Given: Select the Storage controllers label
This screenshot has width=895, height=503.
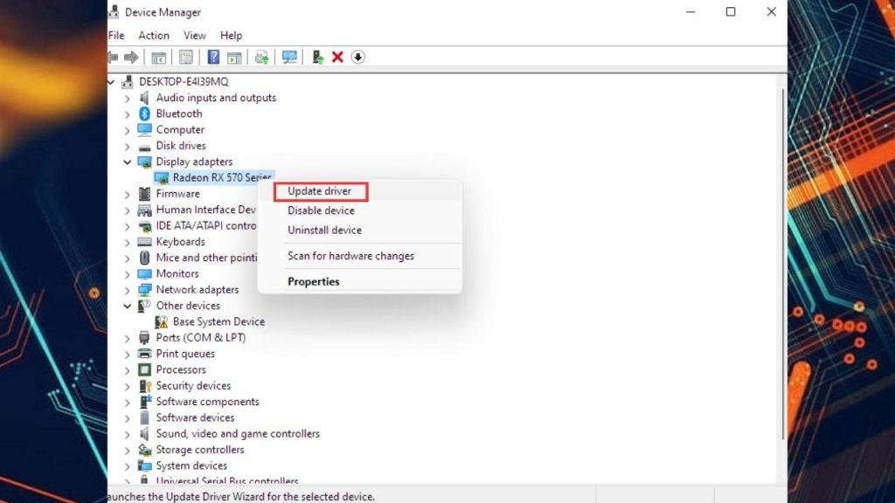Looking at the screenshot, I should pyautogui.click(x=200, y=450).
